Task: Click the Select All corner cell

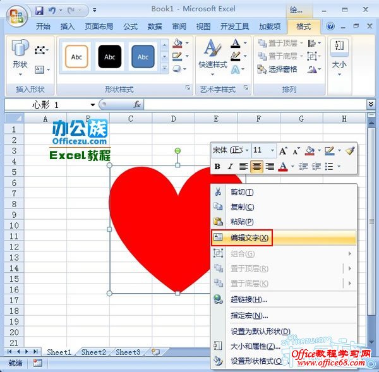Action: point(14,119)
